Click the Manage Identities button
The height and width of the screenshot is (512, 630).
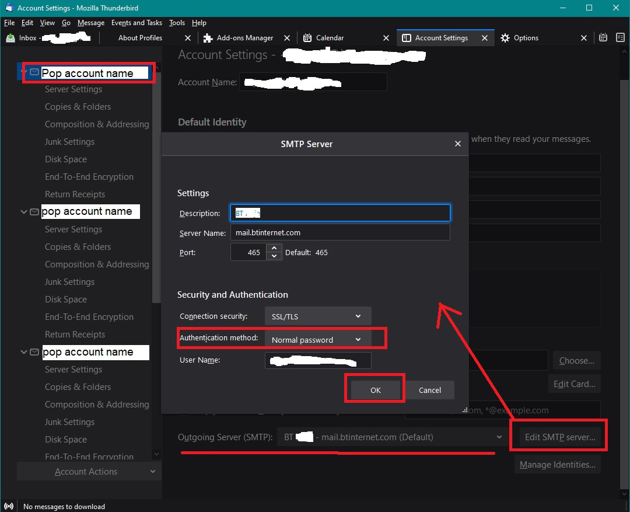tap(558, 464)
